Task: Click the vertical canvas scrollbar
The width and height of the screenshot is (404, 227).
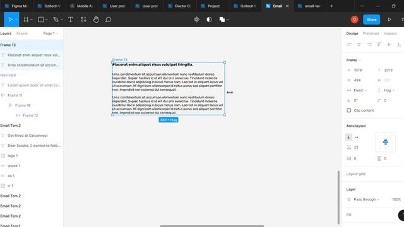Action: point(338,197)
